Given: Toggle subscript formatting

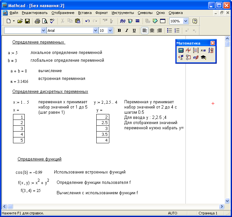Looking at the screenshot, I should [x=195, y=31].
